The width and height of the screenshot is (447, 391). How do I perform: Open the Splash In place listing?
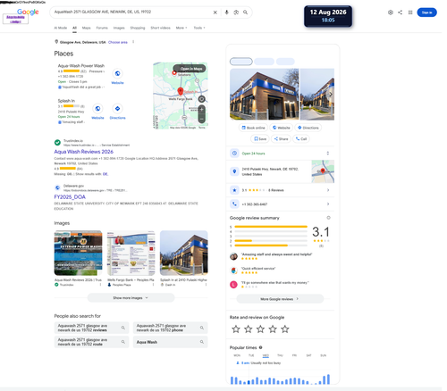click(66, 101)
